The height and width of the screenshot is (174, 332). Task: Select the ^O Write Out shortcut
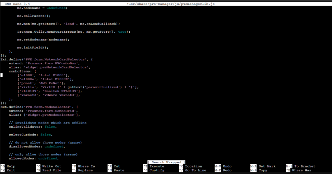click(x=48, y=166)
